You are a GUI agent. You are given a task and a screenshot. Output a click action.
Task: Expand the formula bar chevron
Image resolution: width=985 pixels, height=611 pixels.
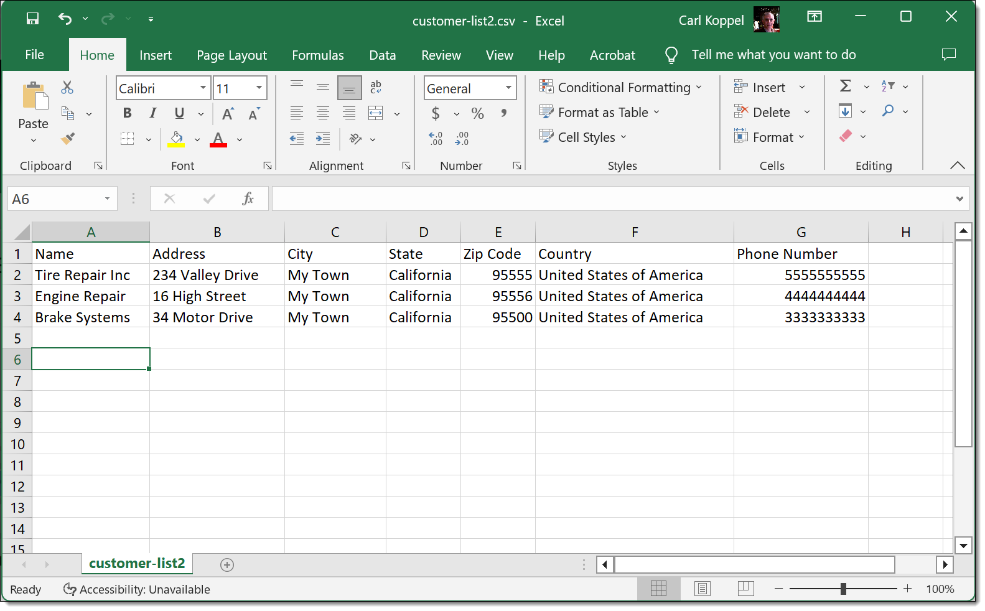tap(959, 199)
